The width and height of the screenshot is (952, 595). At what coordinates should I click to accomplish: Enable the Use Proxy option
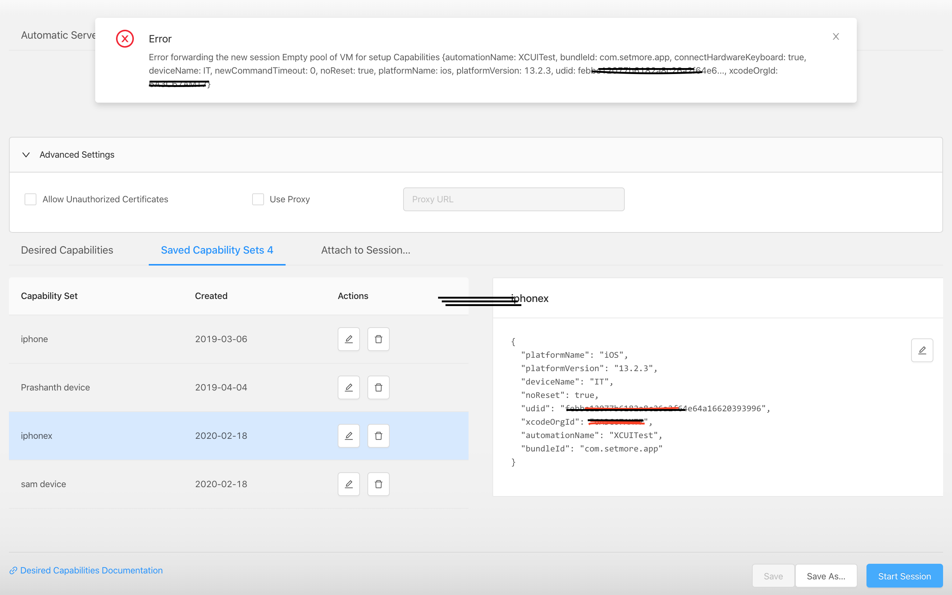tap(258, 199)
